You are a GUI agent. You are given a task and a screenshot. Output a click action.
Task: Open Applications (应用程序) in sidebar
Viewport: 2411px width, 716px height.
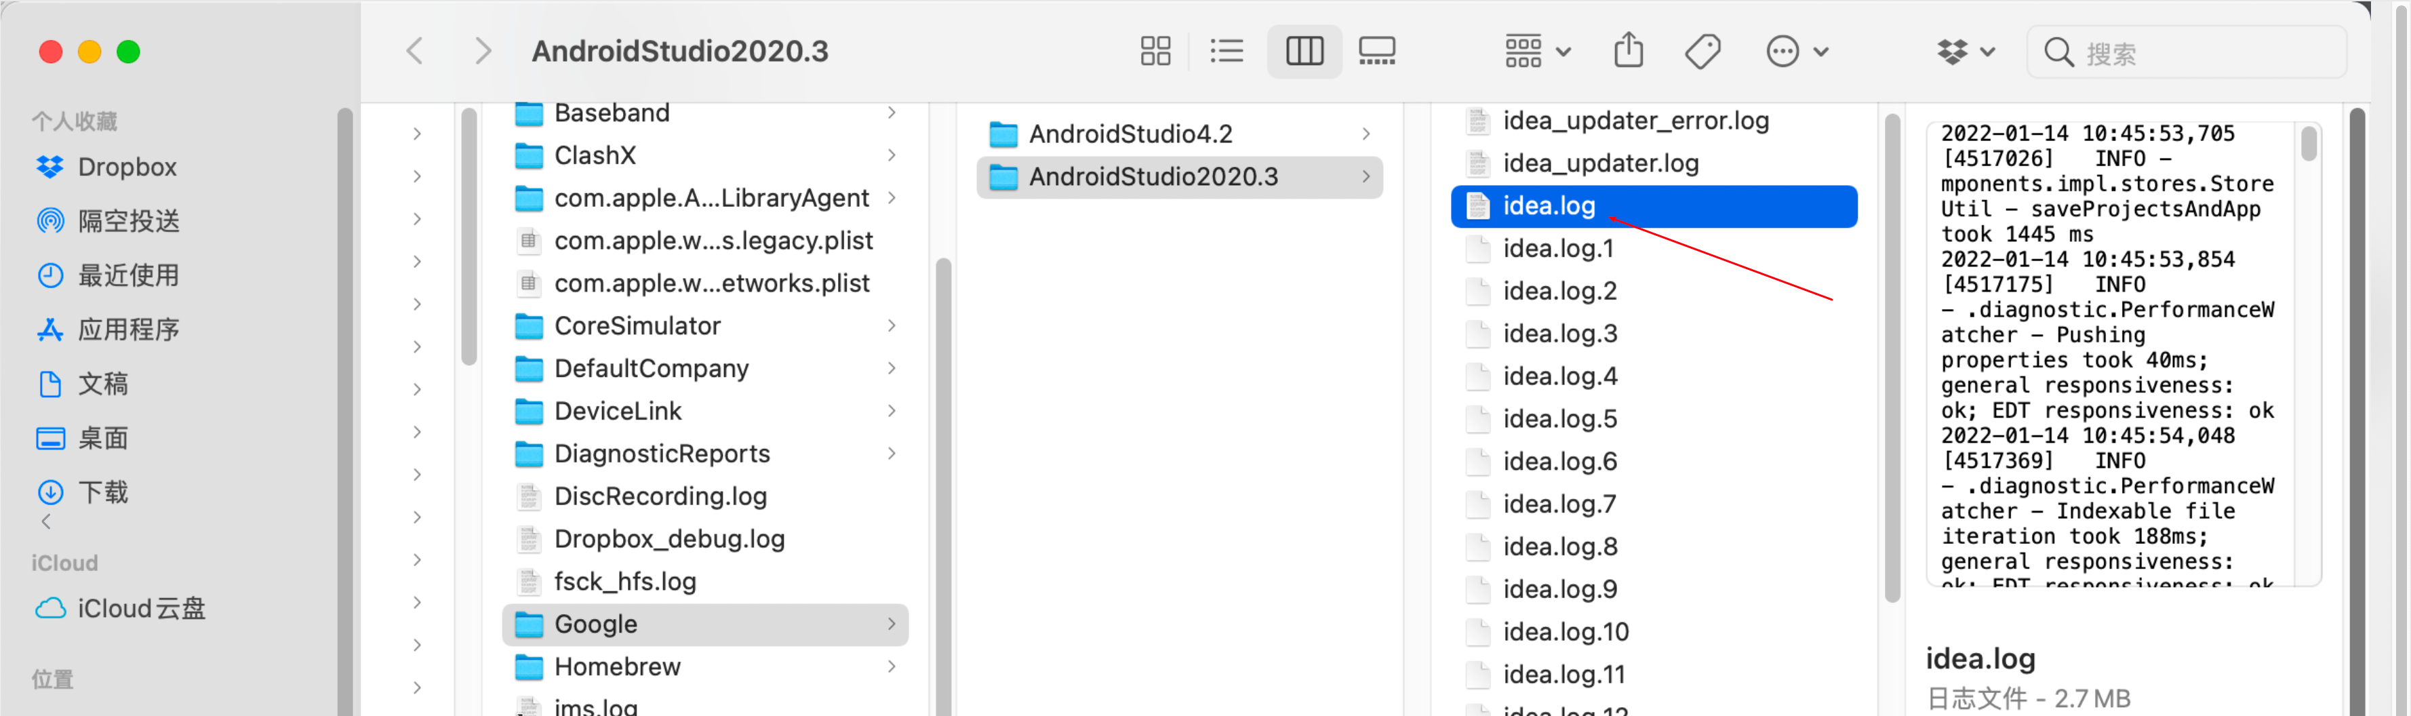(108, 330)
